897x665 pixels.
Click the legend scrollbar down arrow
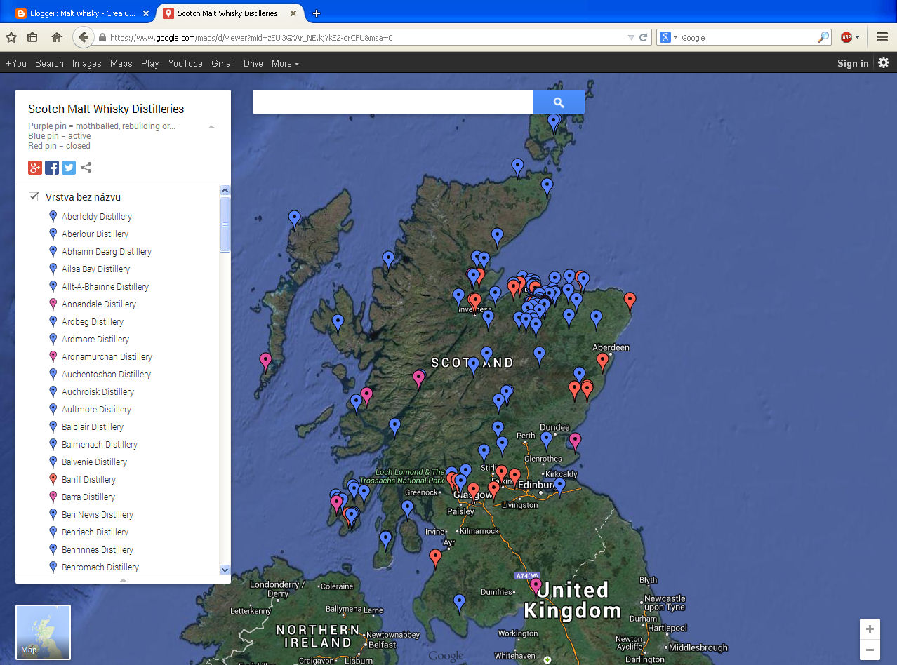tap(225, 570)
